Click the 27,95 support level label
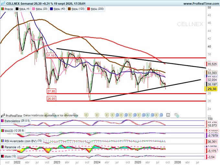 [51, 91]
